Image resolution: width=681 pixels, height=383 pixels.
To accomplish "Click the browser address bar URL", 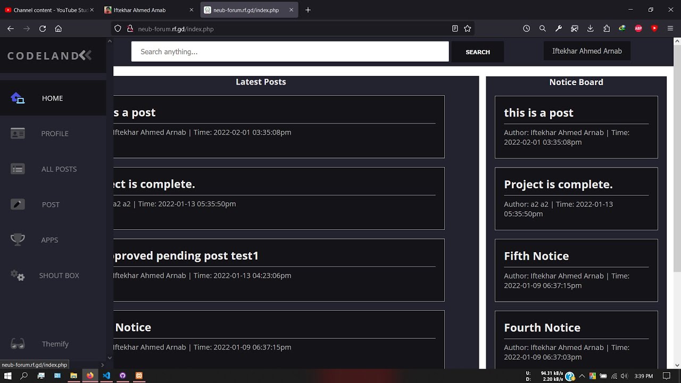I will click(x=176, y=29).
